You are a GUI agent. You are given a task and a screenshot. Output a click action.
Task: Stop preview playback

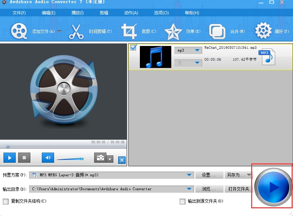(24, 158)
